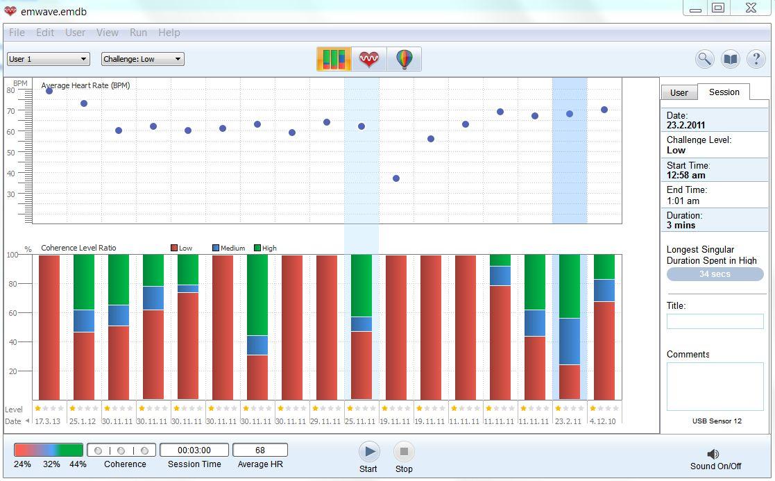Viewport: 775px width, 481px height.
Task: Click the lowest heart rate data point
Action: 396,178
